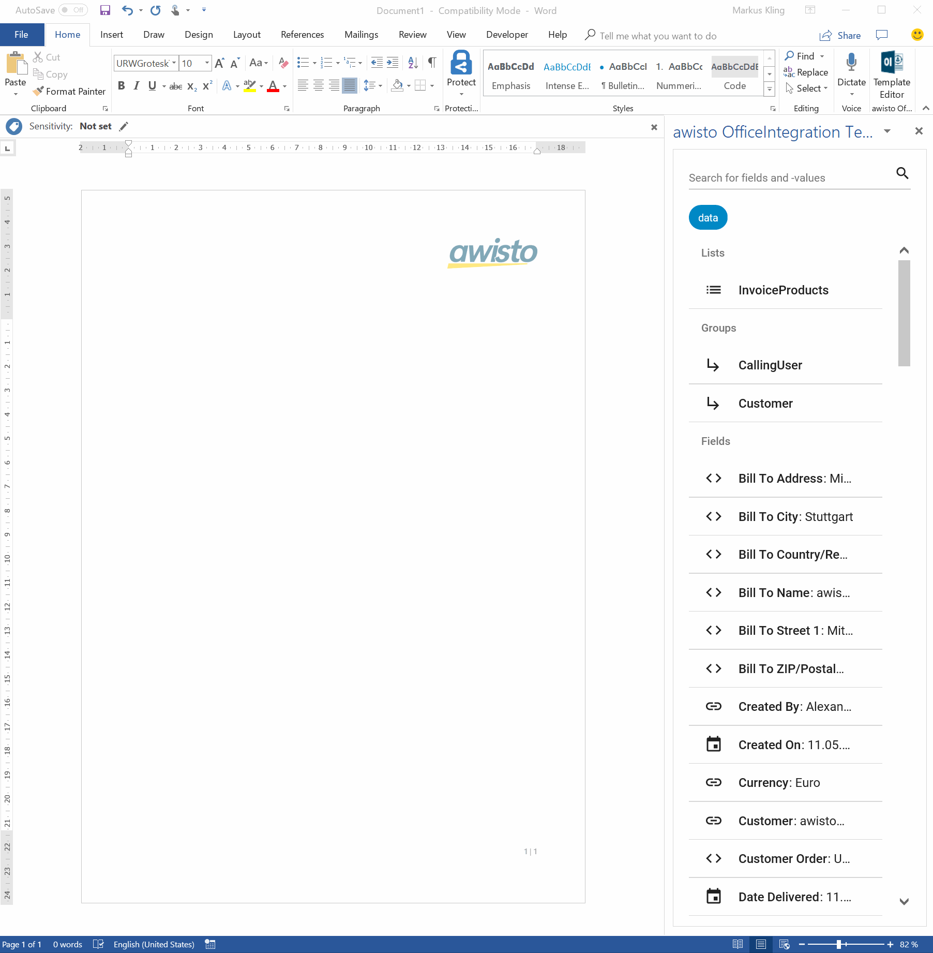The image size is (933, 953).
Task: Toggle Show paragraph marks
Action: 432,63
